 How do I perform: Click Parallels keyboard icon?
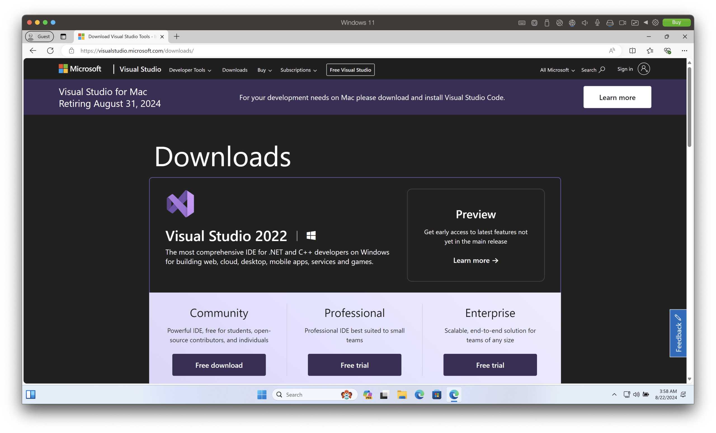(522, 23)
